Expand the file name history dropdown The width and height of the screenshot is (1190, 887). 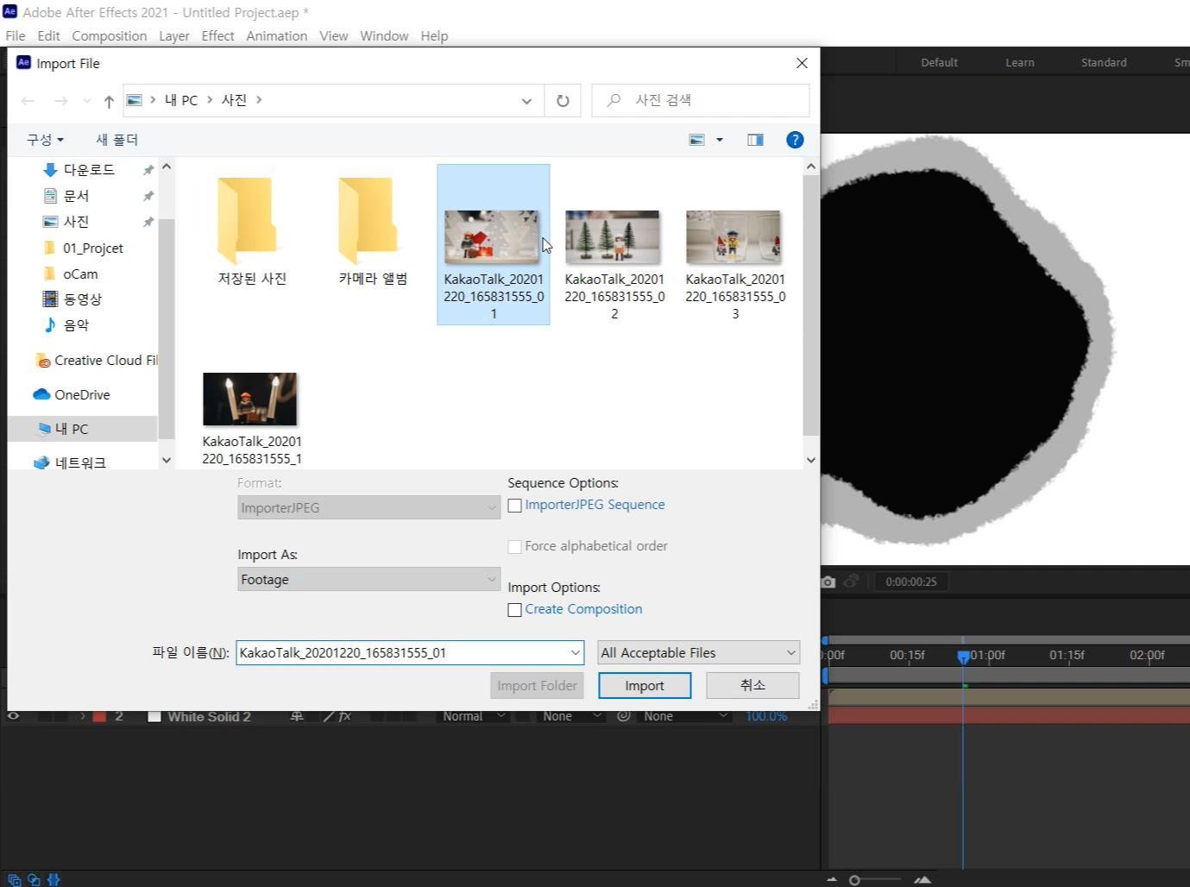coord(575,652)
